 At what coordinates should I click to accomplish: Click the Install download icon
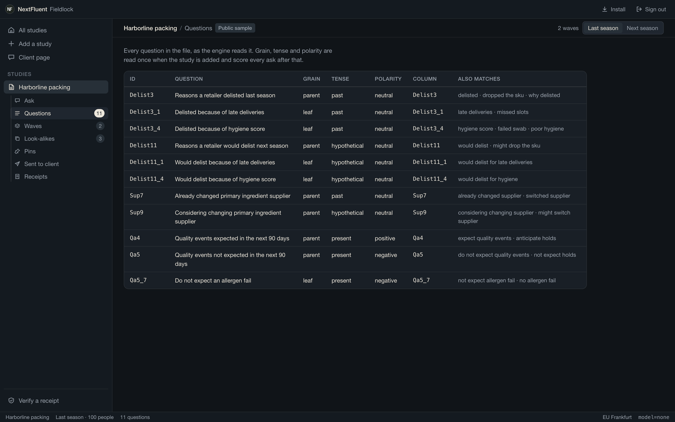[605, 9]
